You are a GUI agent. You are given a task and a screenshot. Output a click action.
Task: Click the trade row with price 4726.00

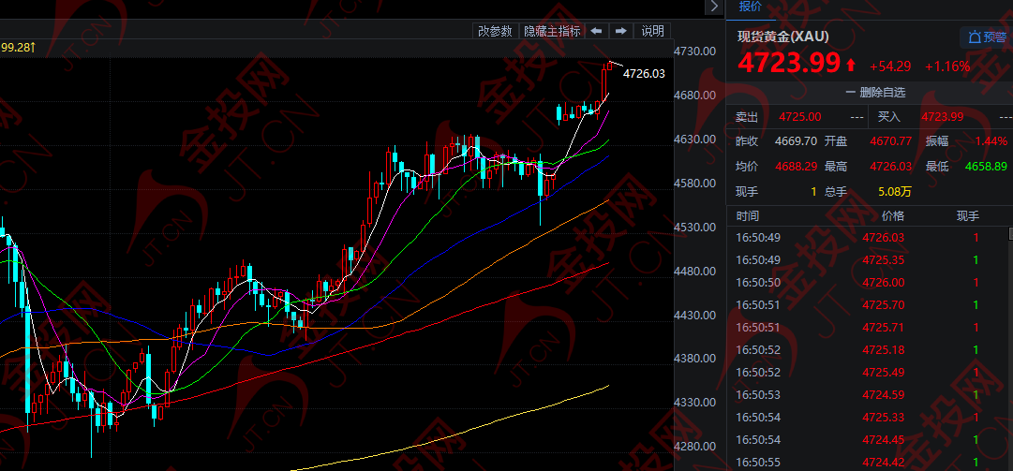(x=867, y=283)
